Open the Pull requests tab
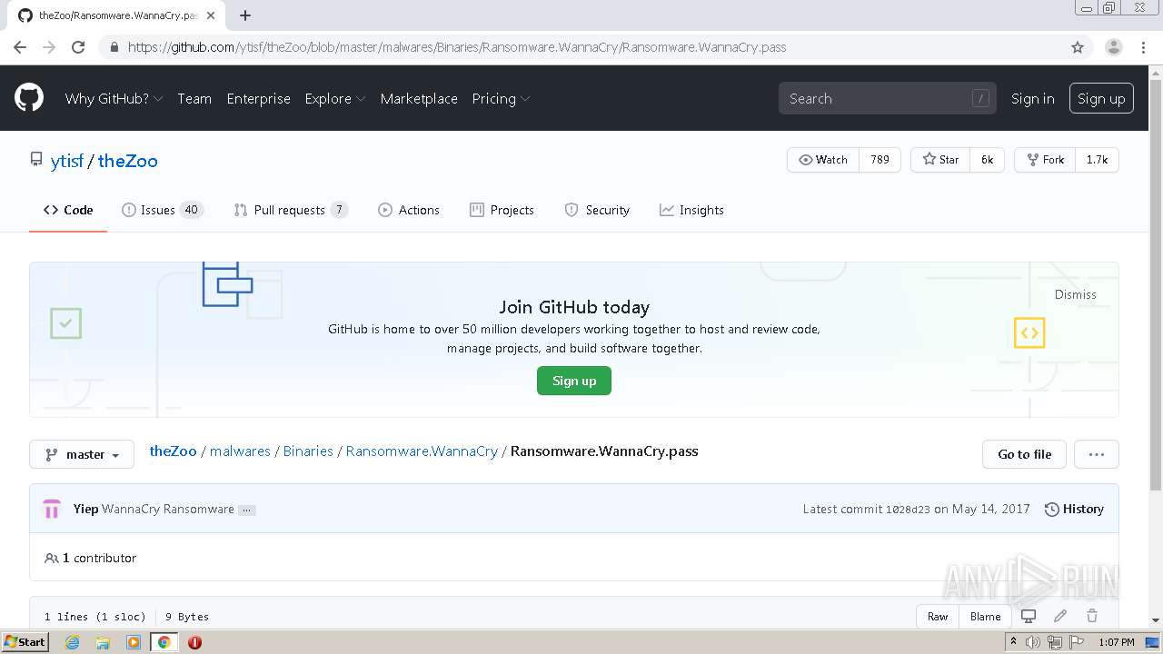Viewport: 1163px width, 654px height. [x=291, y=210]
